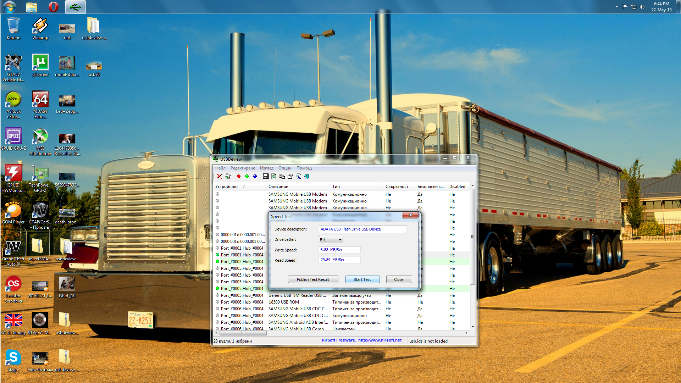
Task: Click the exit door toolbar icon
Action: pos(307,177)
